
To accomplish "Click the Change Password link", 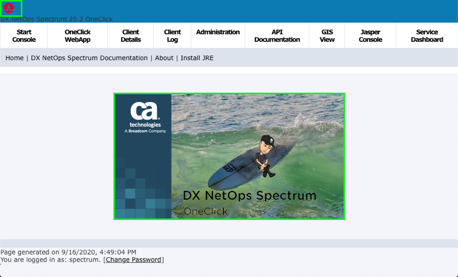I will [x=133, y=260].
